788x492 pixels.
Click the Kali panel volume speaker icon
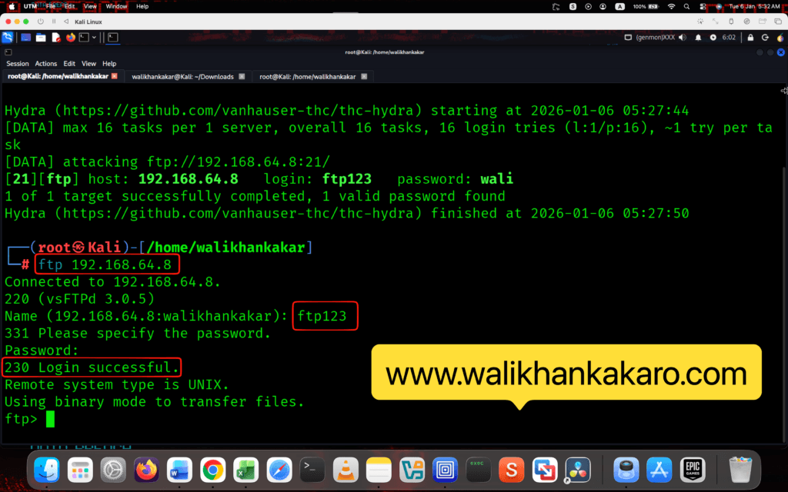coord(683,37)
